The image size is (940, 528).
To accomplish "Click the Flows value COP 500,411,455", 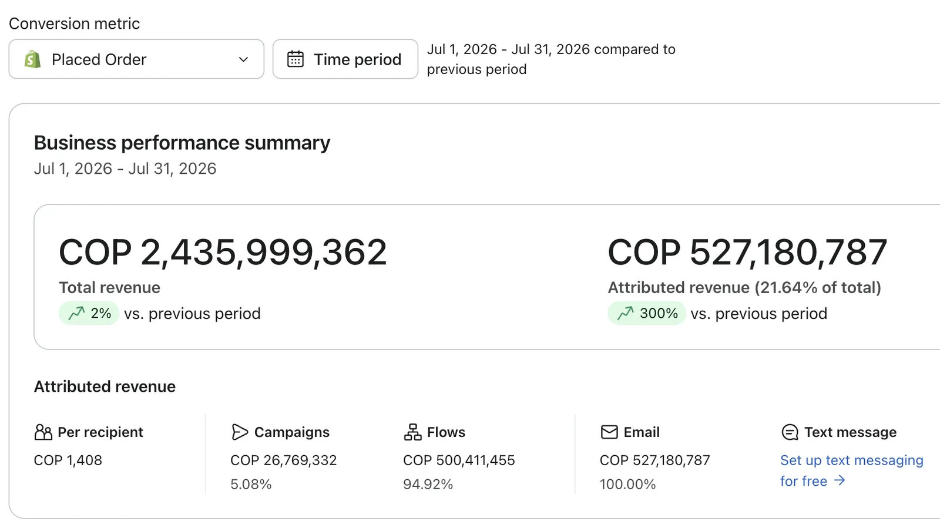I will point(459,460).
